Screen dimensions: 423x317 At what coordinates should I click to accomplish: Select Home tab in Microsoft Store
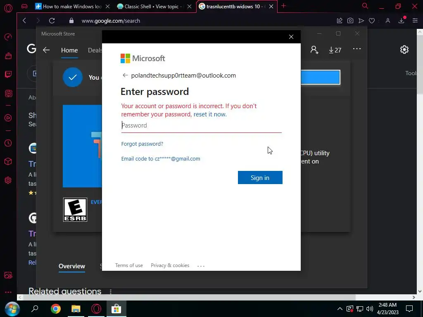(69, 50)
